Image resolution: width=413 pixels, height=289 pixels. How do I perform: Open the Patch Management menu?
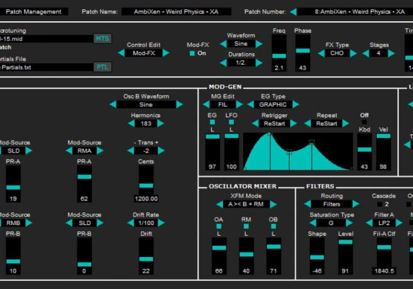click(34, 12)
